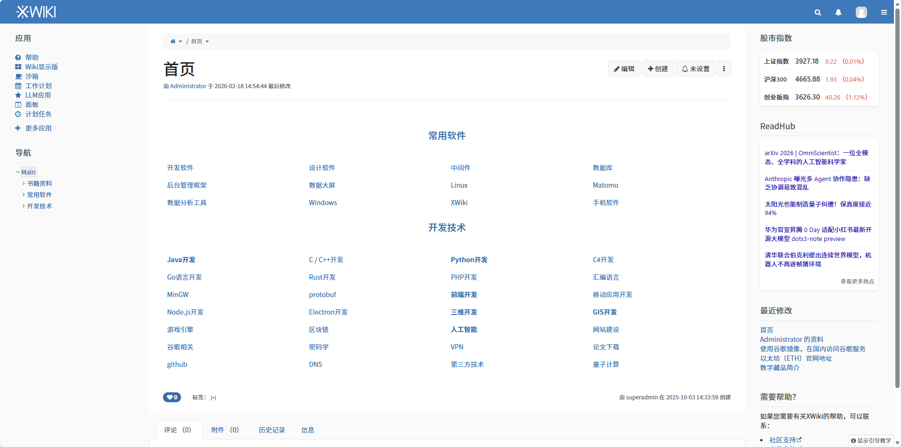The width and height of the screenshot is (901, 447).
Task: Open the notifications bell icon
Action: point(838,12)
